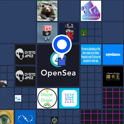The height and width of the screenshot is (124, 124).
Task: Select the yellow eye artwork tile
Action: tap(7, 117)
